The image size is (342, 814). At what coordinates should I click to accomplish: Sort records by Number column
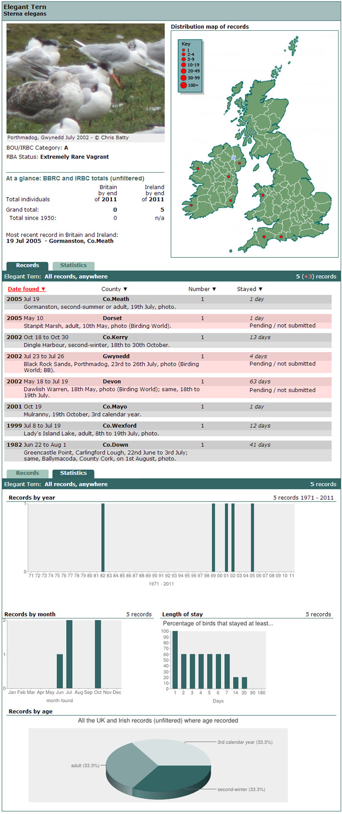click(x=202, y=289)
